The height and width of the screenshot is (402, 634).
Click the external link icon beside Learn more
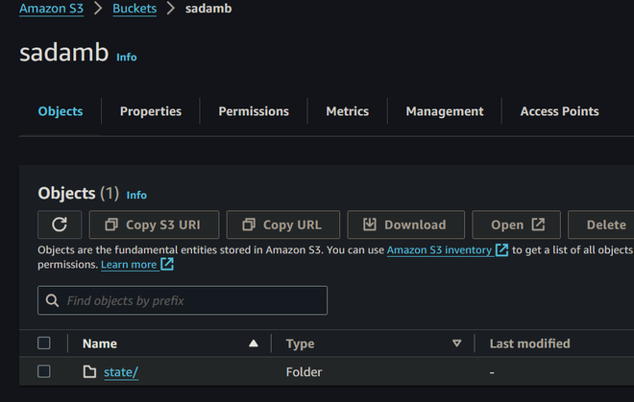[167, 264]
